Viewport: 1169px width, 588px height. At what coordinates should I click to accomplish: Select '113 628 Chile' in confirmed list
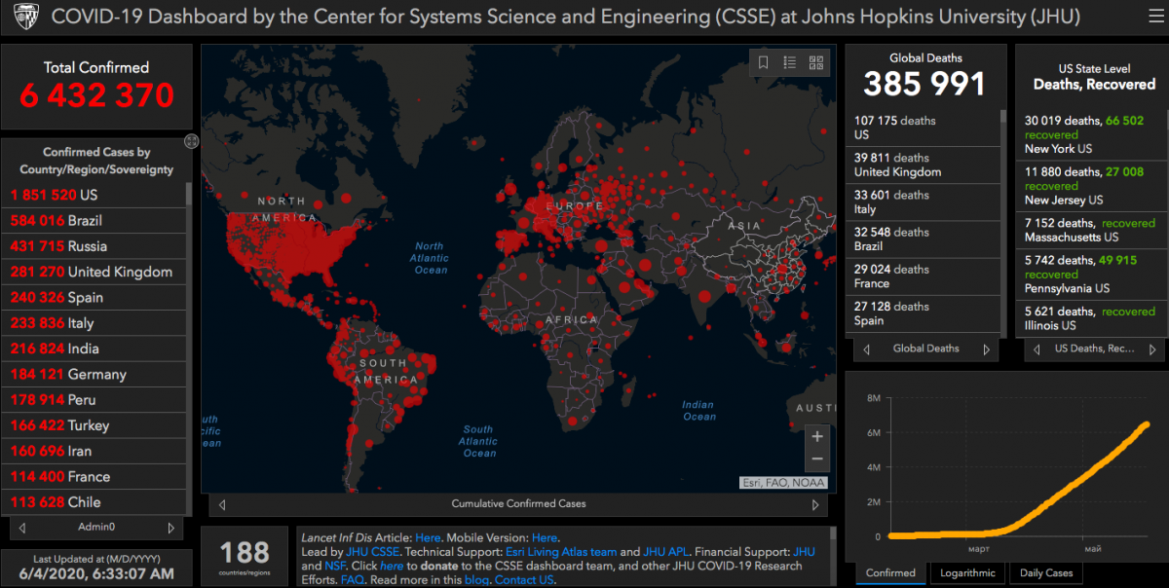pyautogui.click(x=94, y=502)
